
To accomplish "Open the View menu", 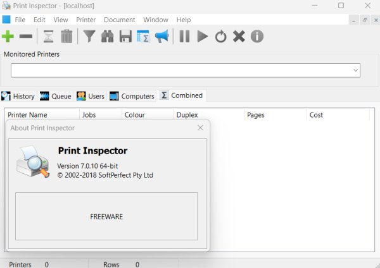I will 61,20.
